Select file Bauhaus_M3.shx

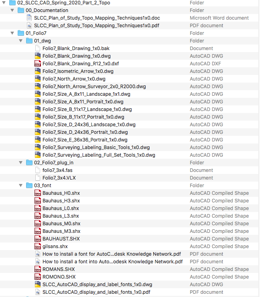tap(61, 231)
